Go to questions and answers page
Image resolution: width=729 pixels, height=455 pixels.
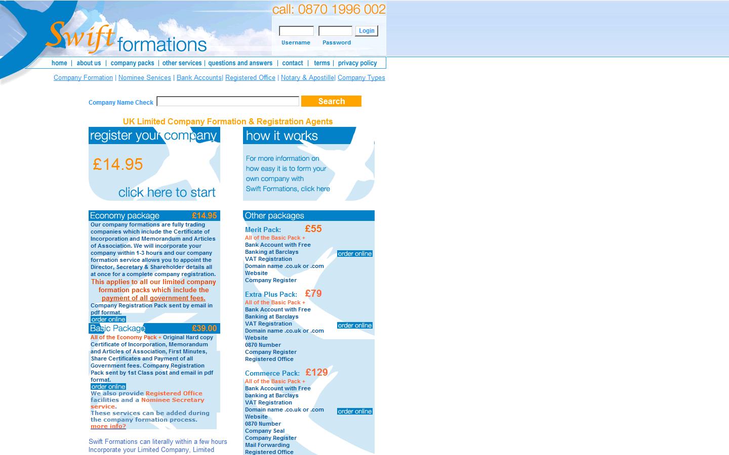[240, 63]
